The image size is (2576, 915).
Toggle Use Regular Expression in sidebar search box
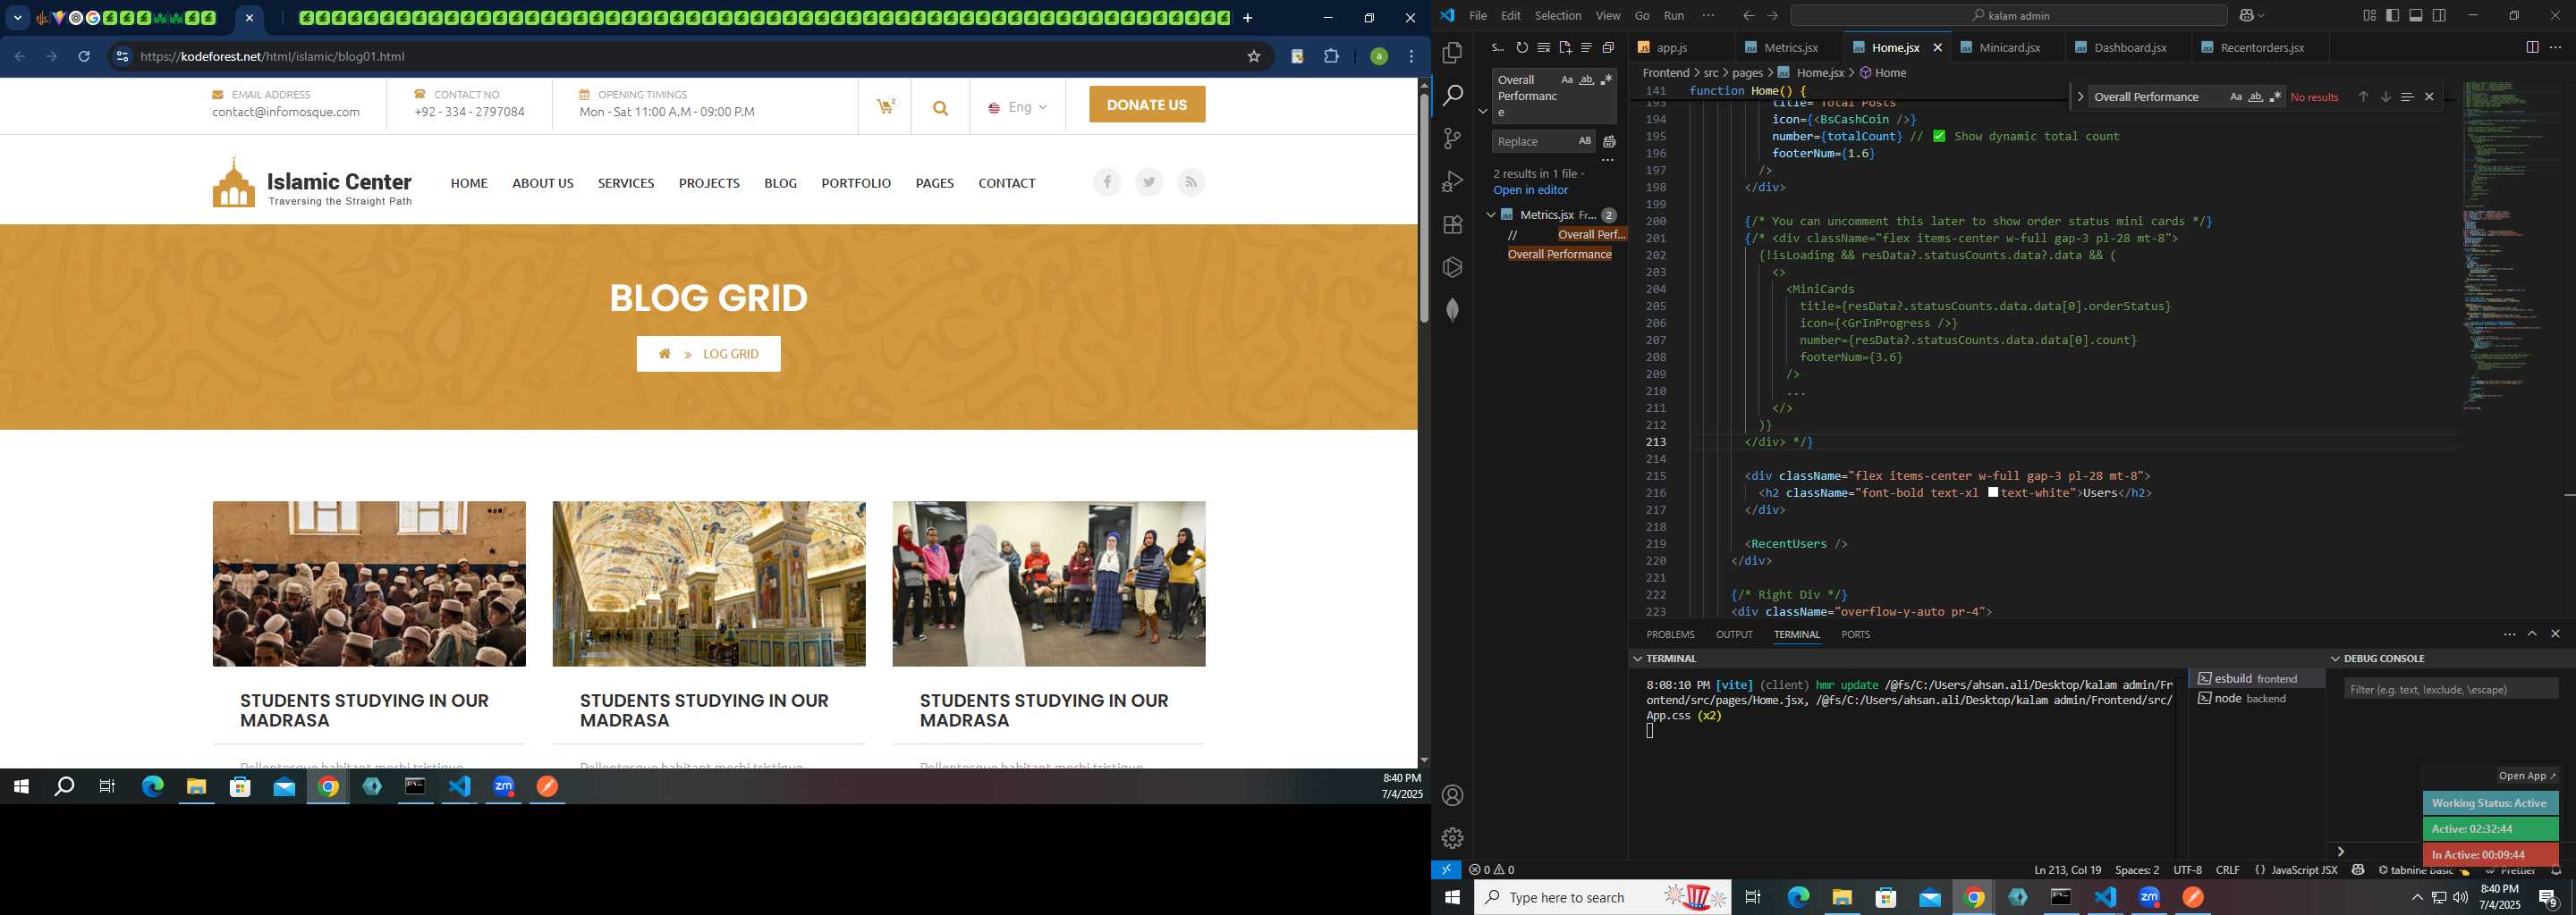pyautogui.click(x=1606, y=80)
